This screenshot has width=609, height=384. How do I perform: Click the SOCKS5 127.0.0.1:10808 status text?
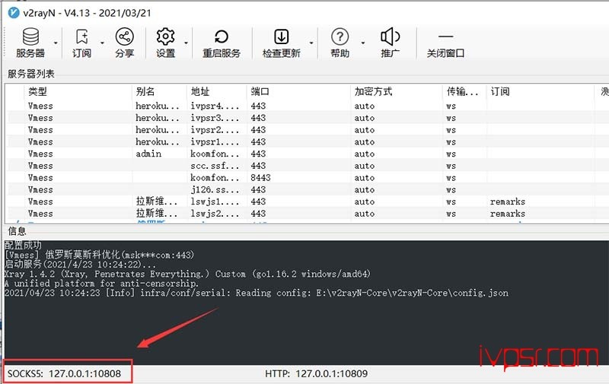tap(65, 373)
